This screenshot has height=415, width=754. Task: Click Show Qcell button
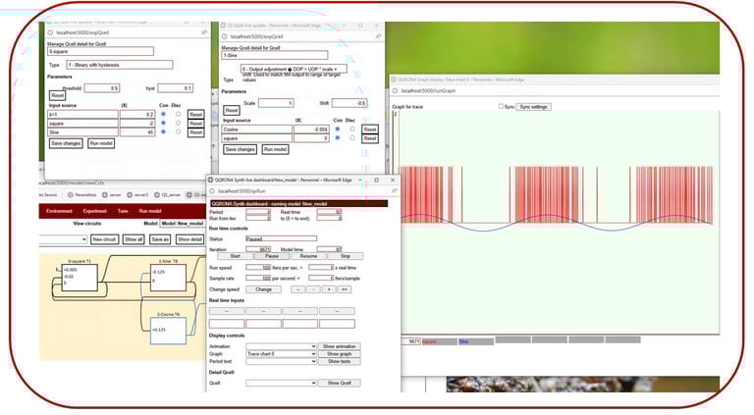[x=340, y=383]
